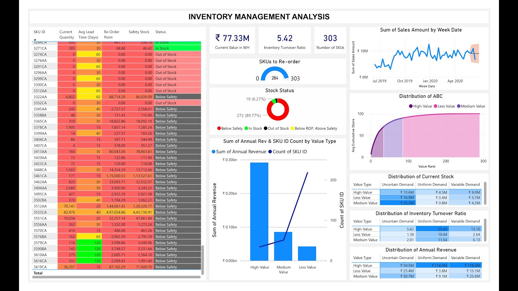518x291 pixels.
Task: Click the 13.10 turnover ratio cell
Action: [465, 229]
